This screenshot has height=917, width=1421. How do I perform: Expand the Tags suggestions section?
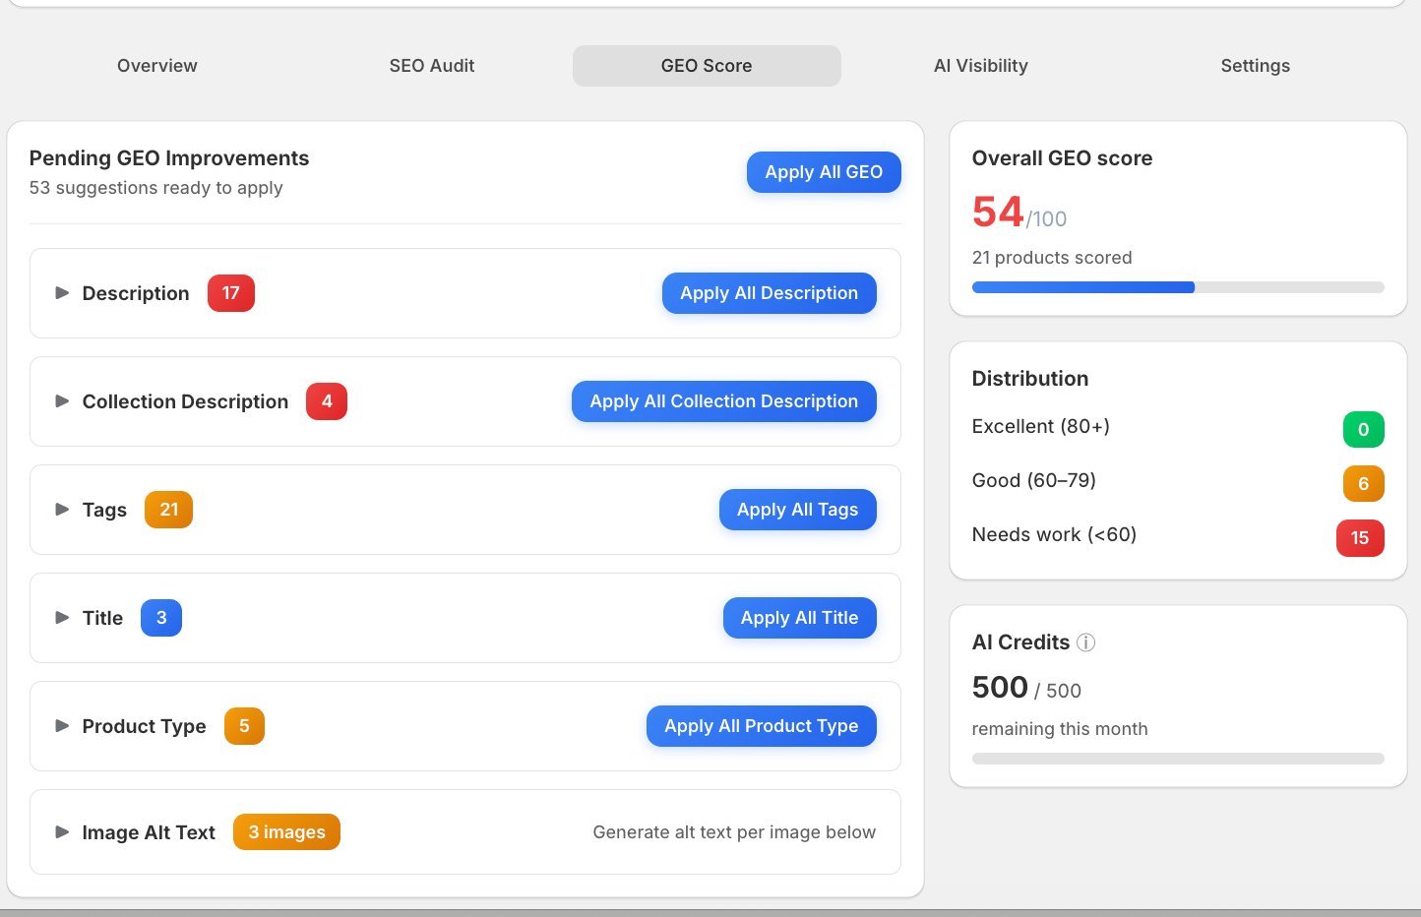(61, 510)
